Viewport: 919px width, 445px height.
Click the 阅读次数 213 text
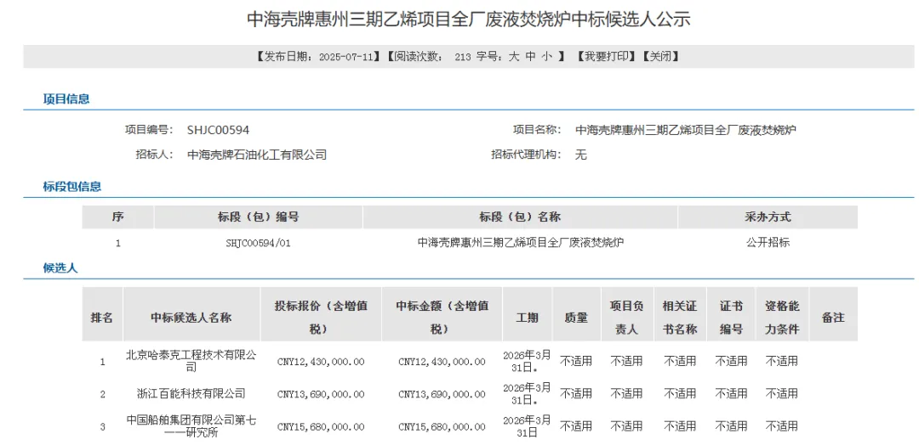433,57
